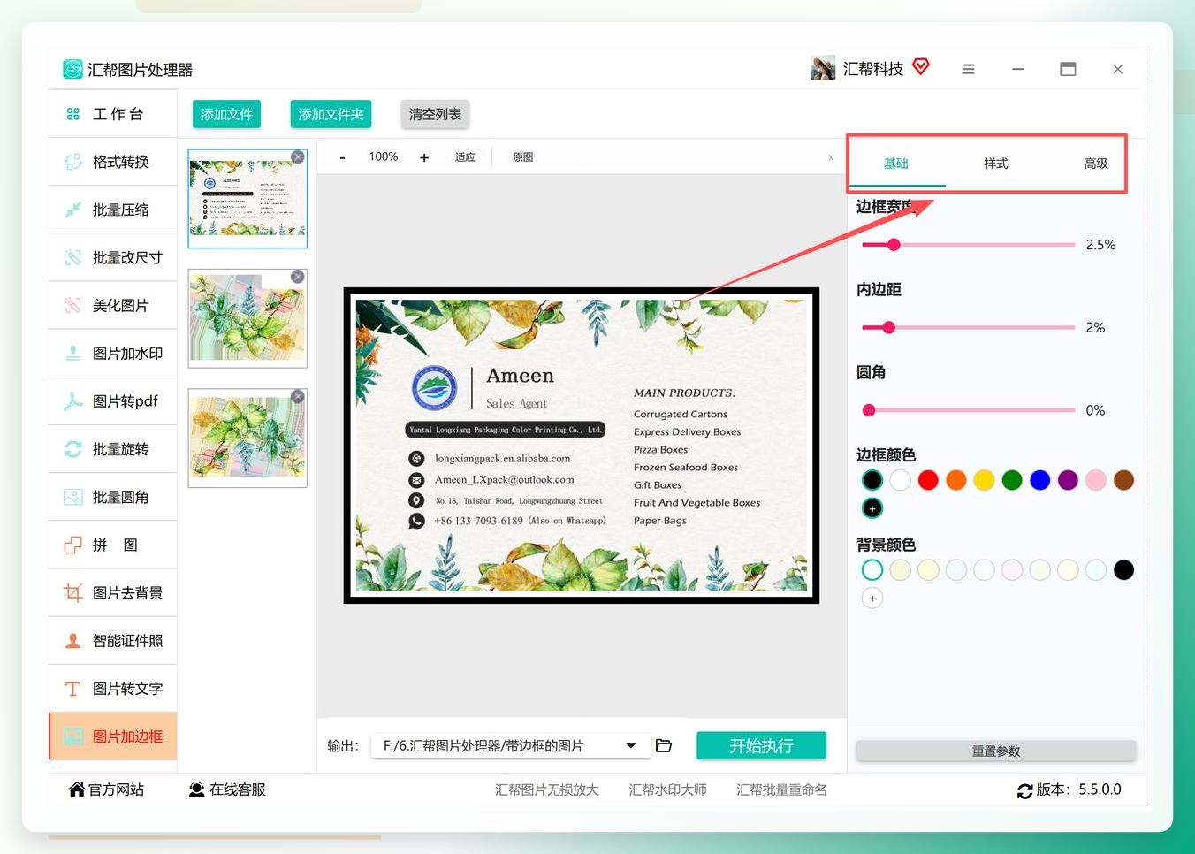Viewport: 1195px width, 854px height.
Task: Pick the black background color swatch
Action: click(1123, 570)
